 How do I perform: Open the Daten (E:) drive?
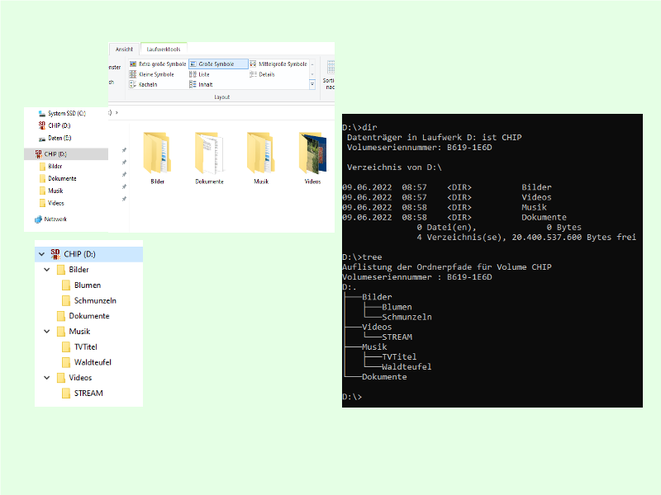click(55, 138)
